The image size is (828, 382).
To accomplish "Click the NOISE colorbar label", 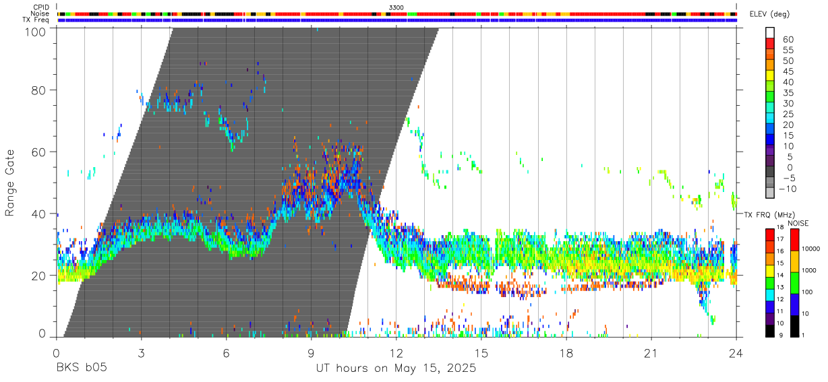I will coord(799,224).
